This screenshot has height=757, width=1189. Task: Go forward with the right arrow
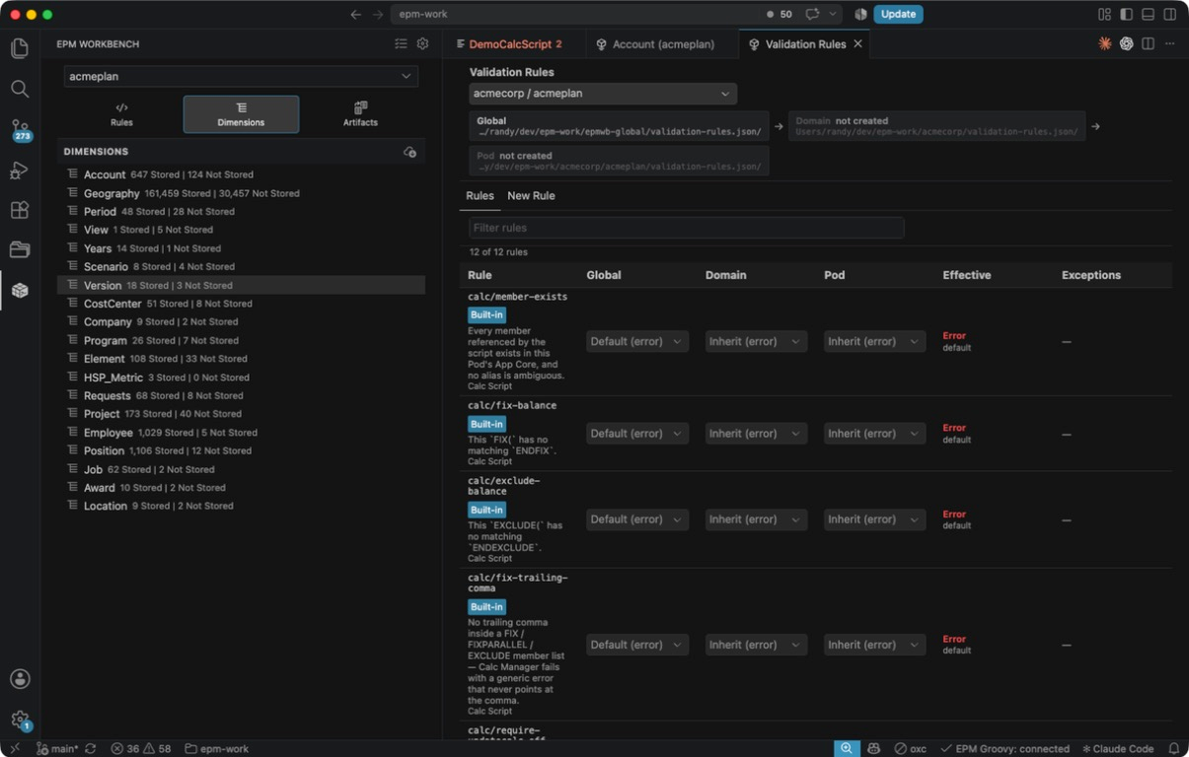378,14
